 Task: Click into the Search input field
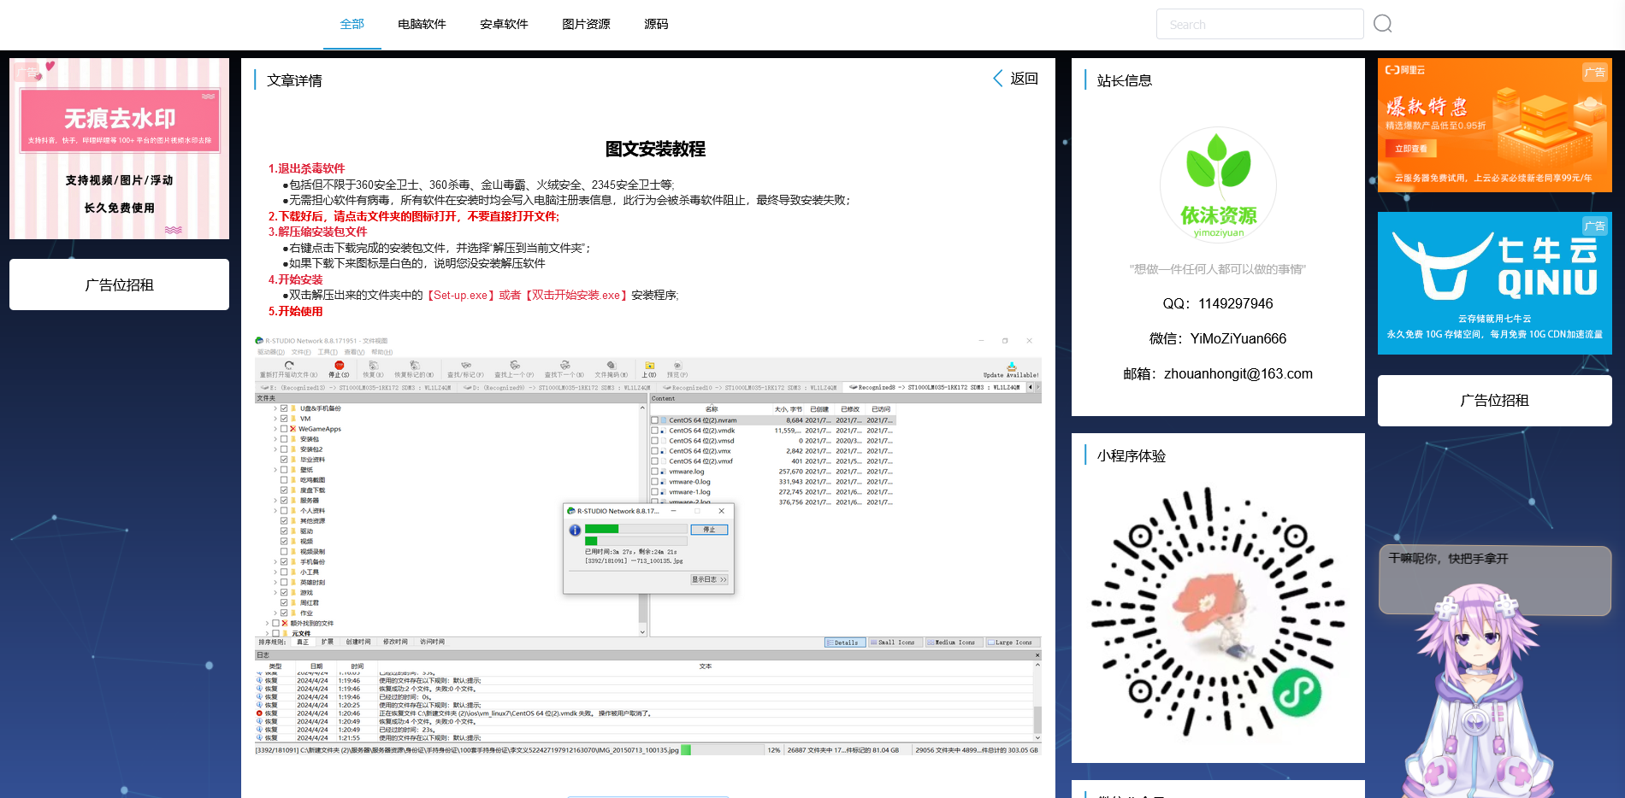1259,24
